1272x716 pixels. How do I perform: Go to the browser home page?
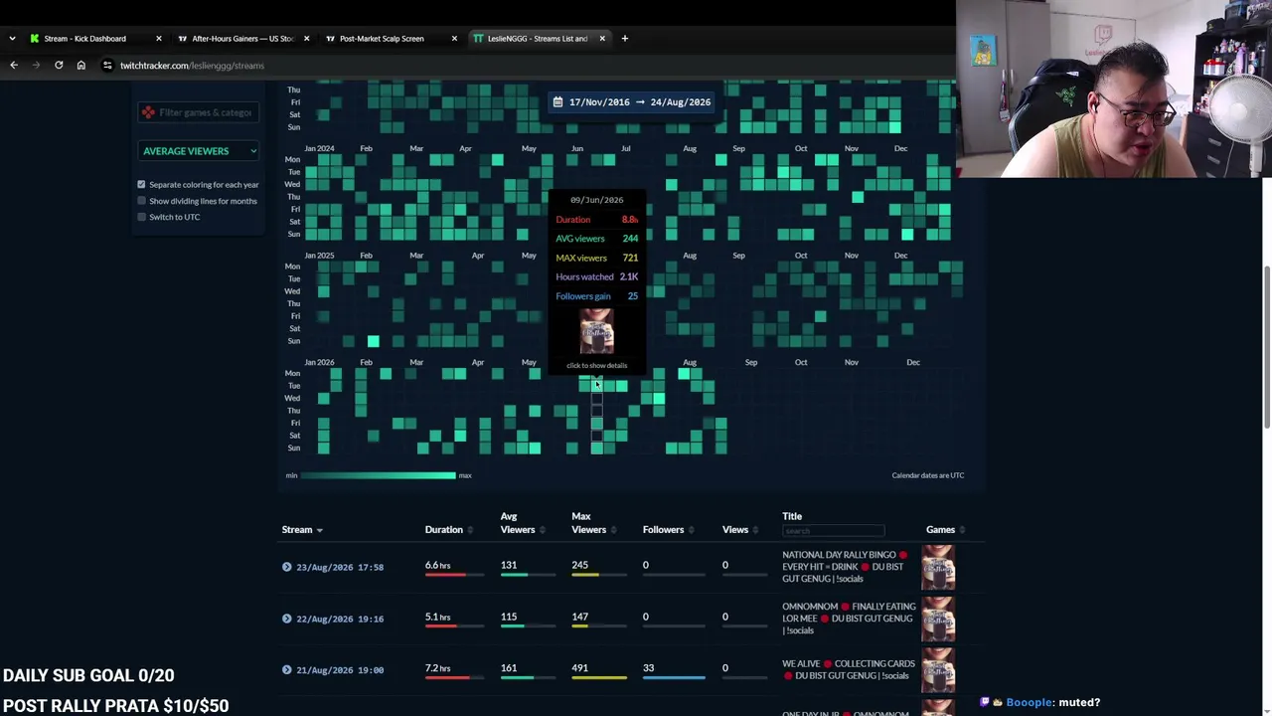tap(81, 66)
